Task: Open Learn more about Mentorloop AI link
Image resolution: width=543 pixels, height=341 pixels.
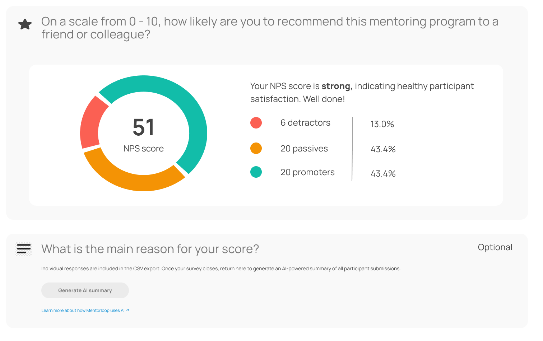Action: coord(83,310)
